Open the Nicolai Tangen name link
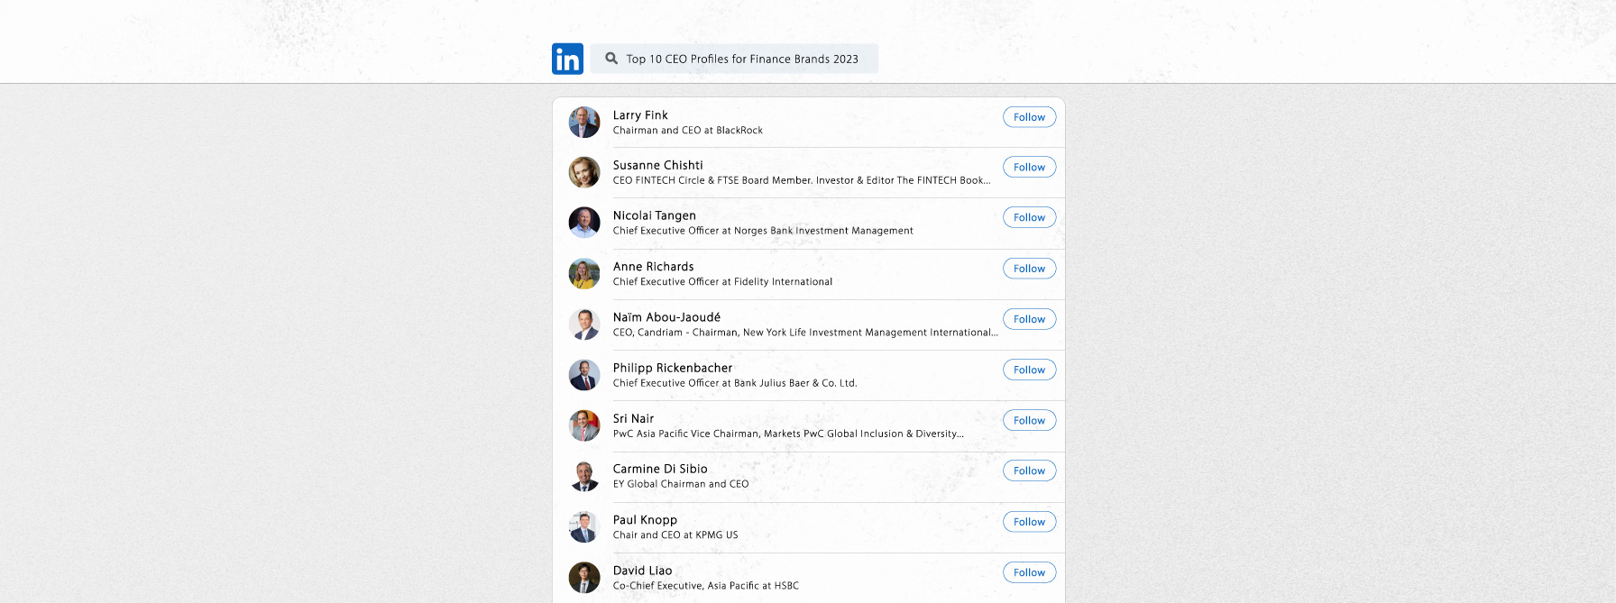The height and width of the screenshot is (603, 1616). [655, 216]
